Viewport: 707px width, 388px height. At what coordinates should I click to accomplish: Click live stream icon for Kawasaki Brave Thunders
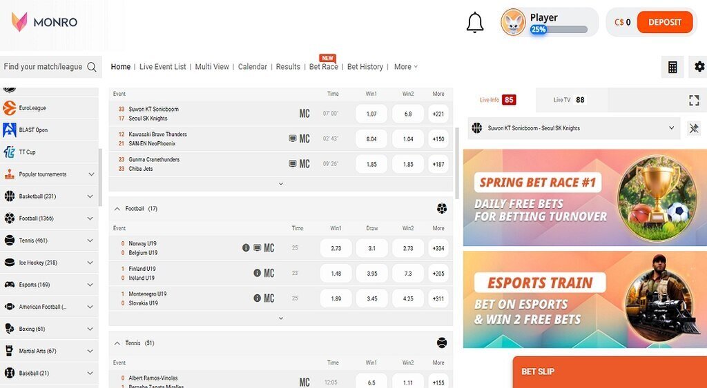[x=293, y=139]
